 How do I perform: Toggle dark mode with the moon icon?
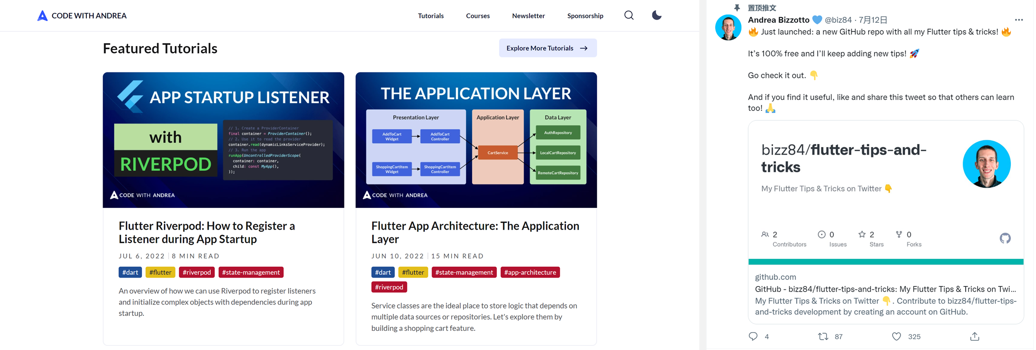tap(656, 15)
